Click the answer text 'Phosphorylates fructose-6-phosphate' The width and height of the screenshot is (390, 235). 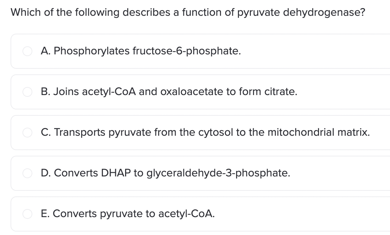pos(141,51)
